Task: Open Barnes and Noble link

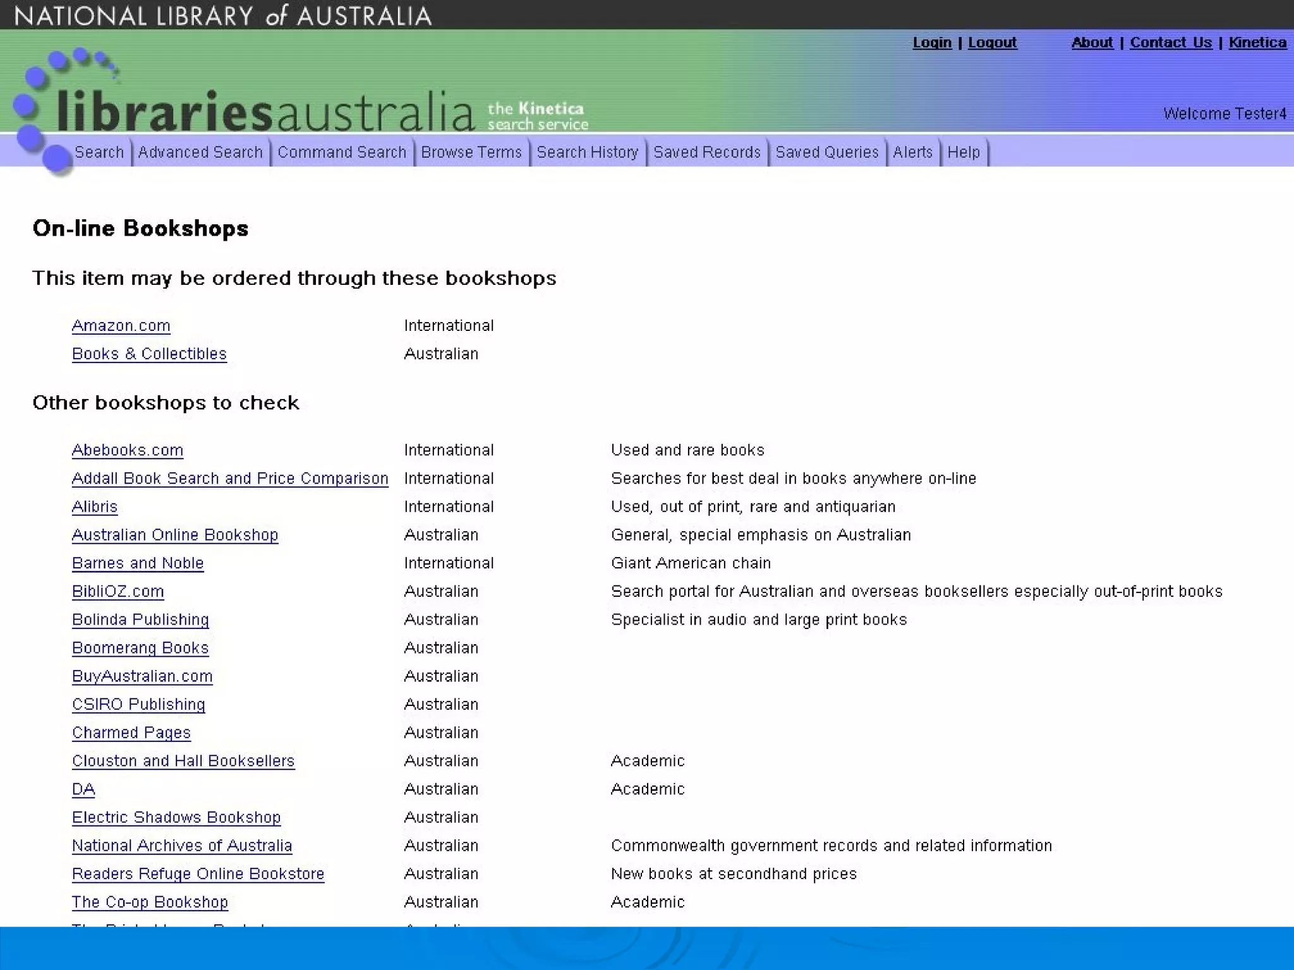Action: click(138, 563)
